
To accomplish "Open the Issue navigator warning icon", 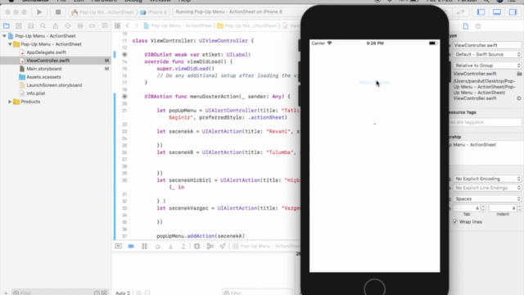I will click(x=56, y=25).
